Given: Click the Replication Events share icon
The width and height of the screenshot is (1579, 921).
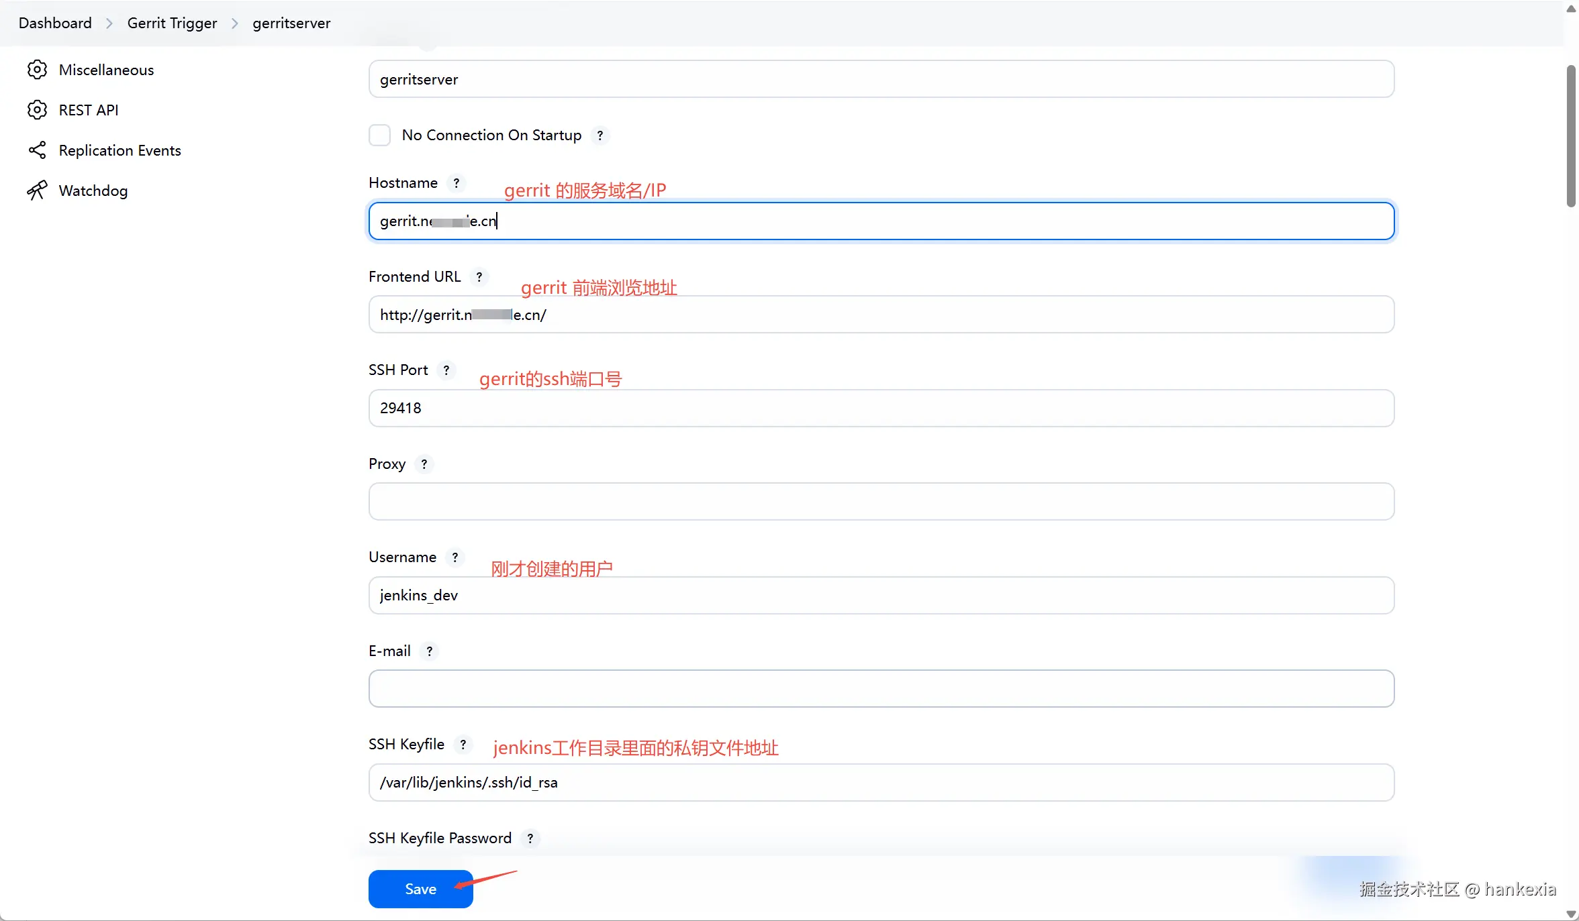Looking at the screenshot, I should pyautogui.click(x=37, y=150).
